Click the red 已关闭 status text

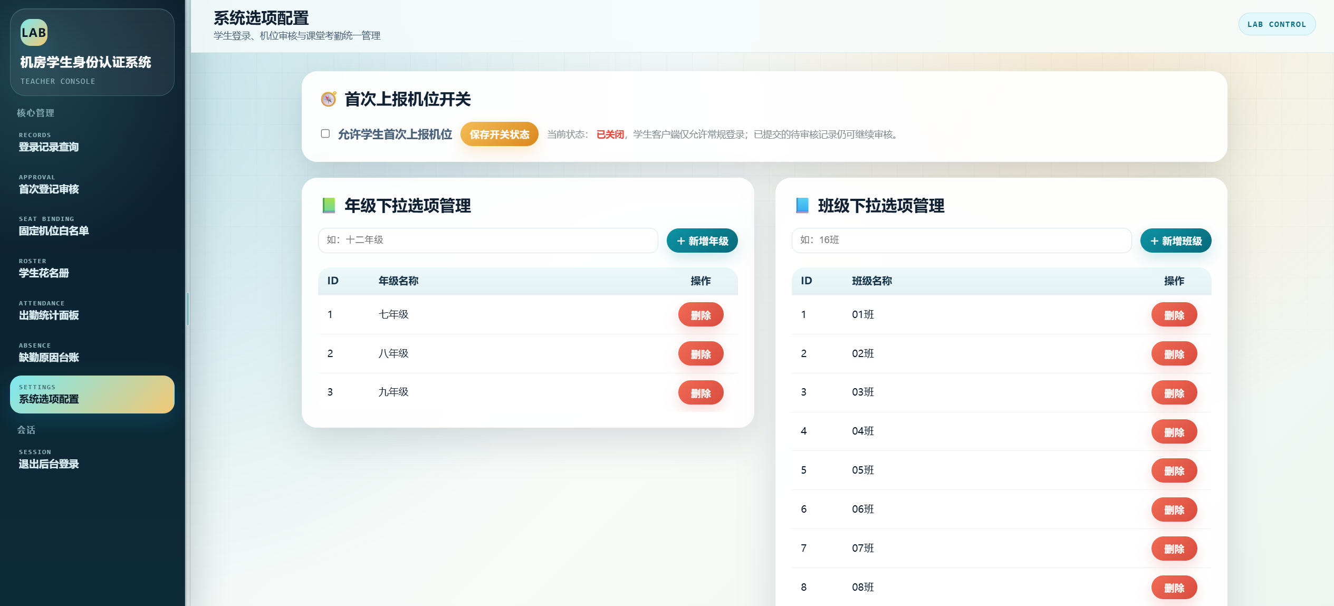610,134
